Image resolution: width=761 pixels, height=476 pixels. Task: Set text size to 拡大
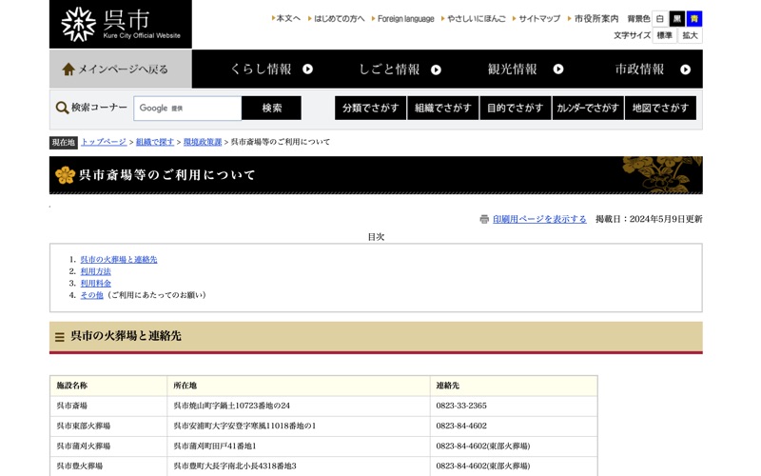tap(690, 35)
